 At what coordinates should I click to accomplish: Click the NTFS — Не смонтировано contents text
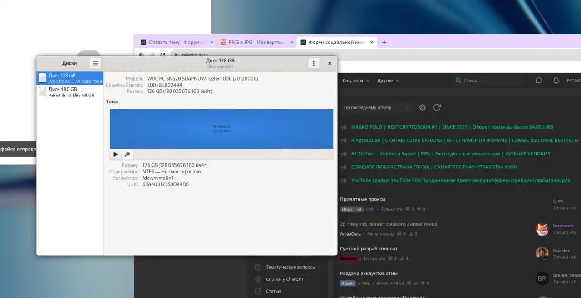coord(172,172)
